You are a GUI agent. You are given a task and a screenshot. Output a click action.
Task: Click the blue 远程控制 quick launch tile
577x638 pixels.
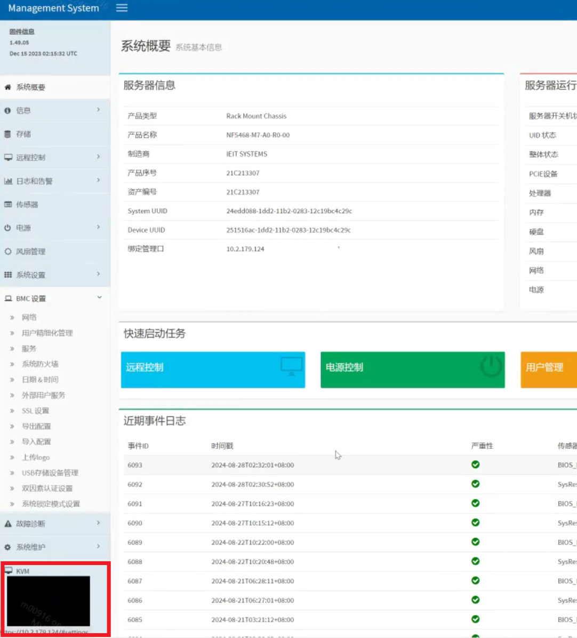tap(213, 370)
